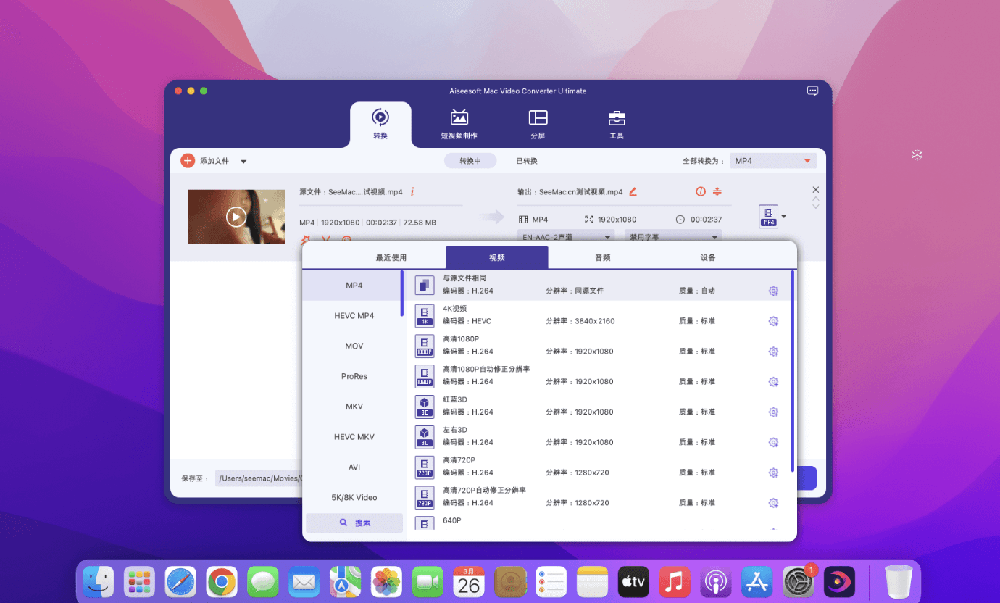Open the 短视频制作 tab icon

pyautogui.click(x=459, y=117)
